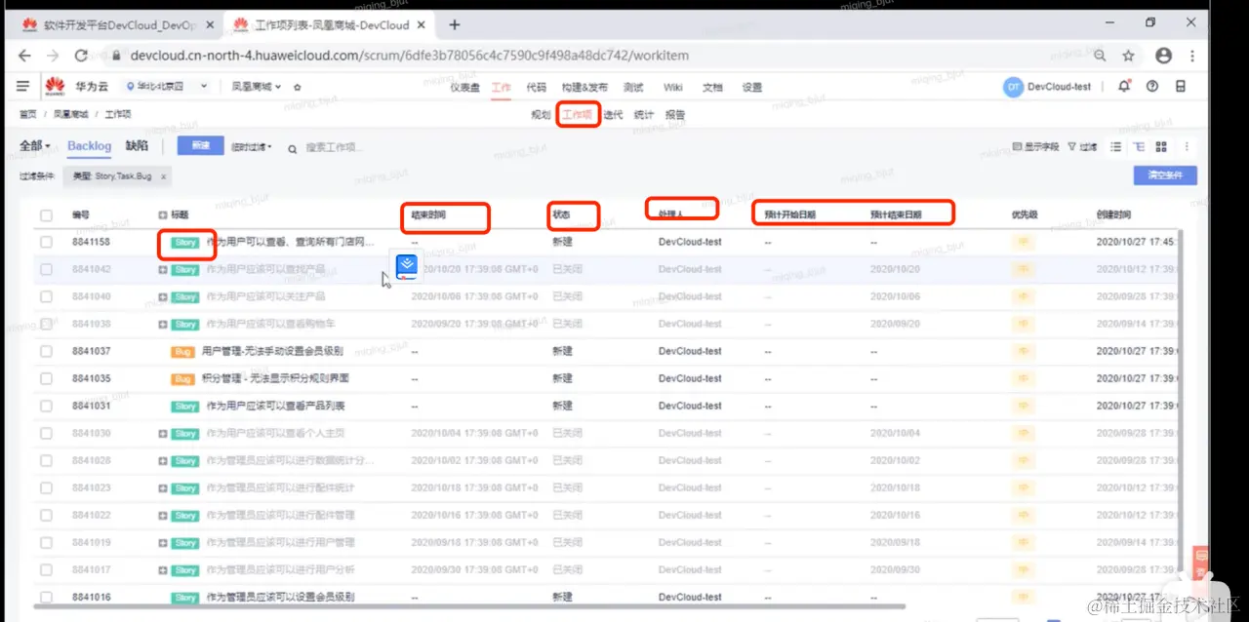
Task: Check the box for work item 8841035
Action: pyautogui.click(x=46, y=378)
